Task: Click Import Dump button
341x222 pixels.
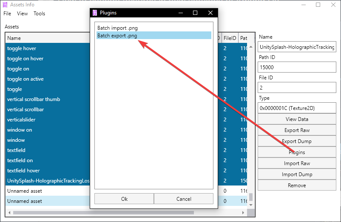Action: click(297, 174)
